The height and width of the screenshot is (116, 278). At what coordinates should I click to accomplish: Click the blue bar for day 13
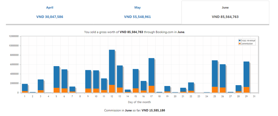coord(120,76)
